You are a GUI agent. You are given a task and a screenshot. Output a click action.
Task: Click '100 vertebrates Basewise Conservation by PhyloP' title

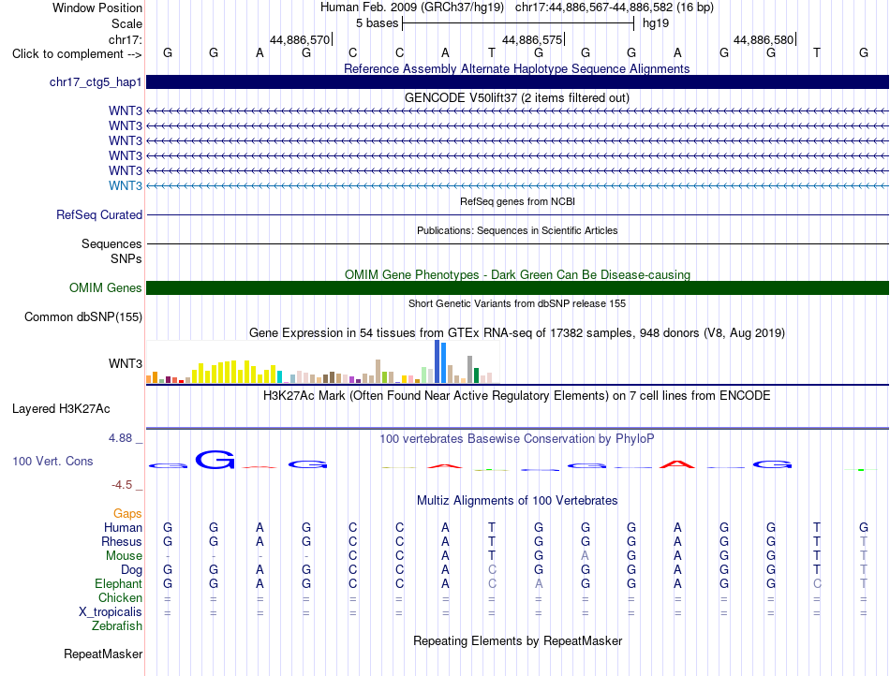coord(516,438)
